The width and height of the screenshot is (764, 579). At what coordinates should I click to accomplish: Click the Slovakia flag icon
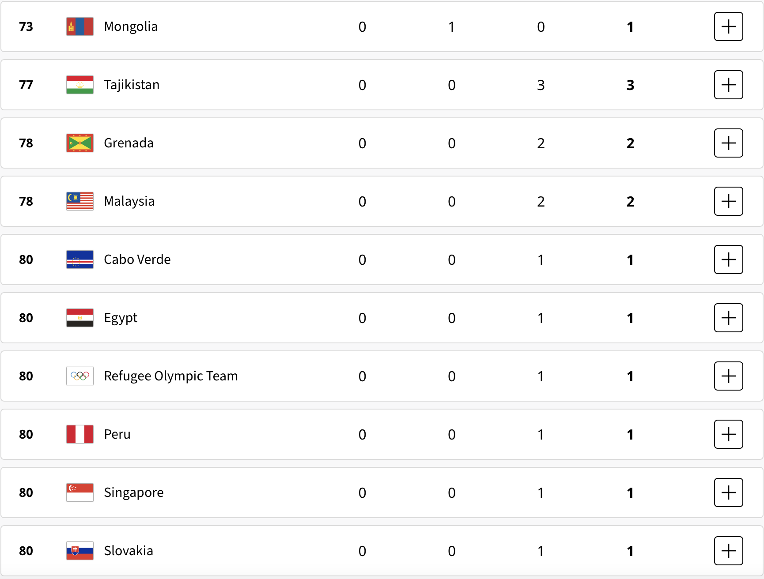point(80,551)
